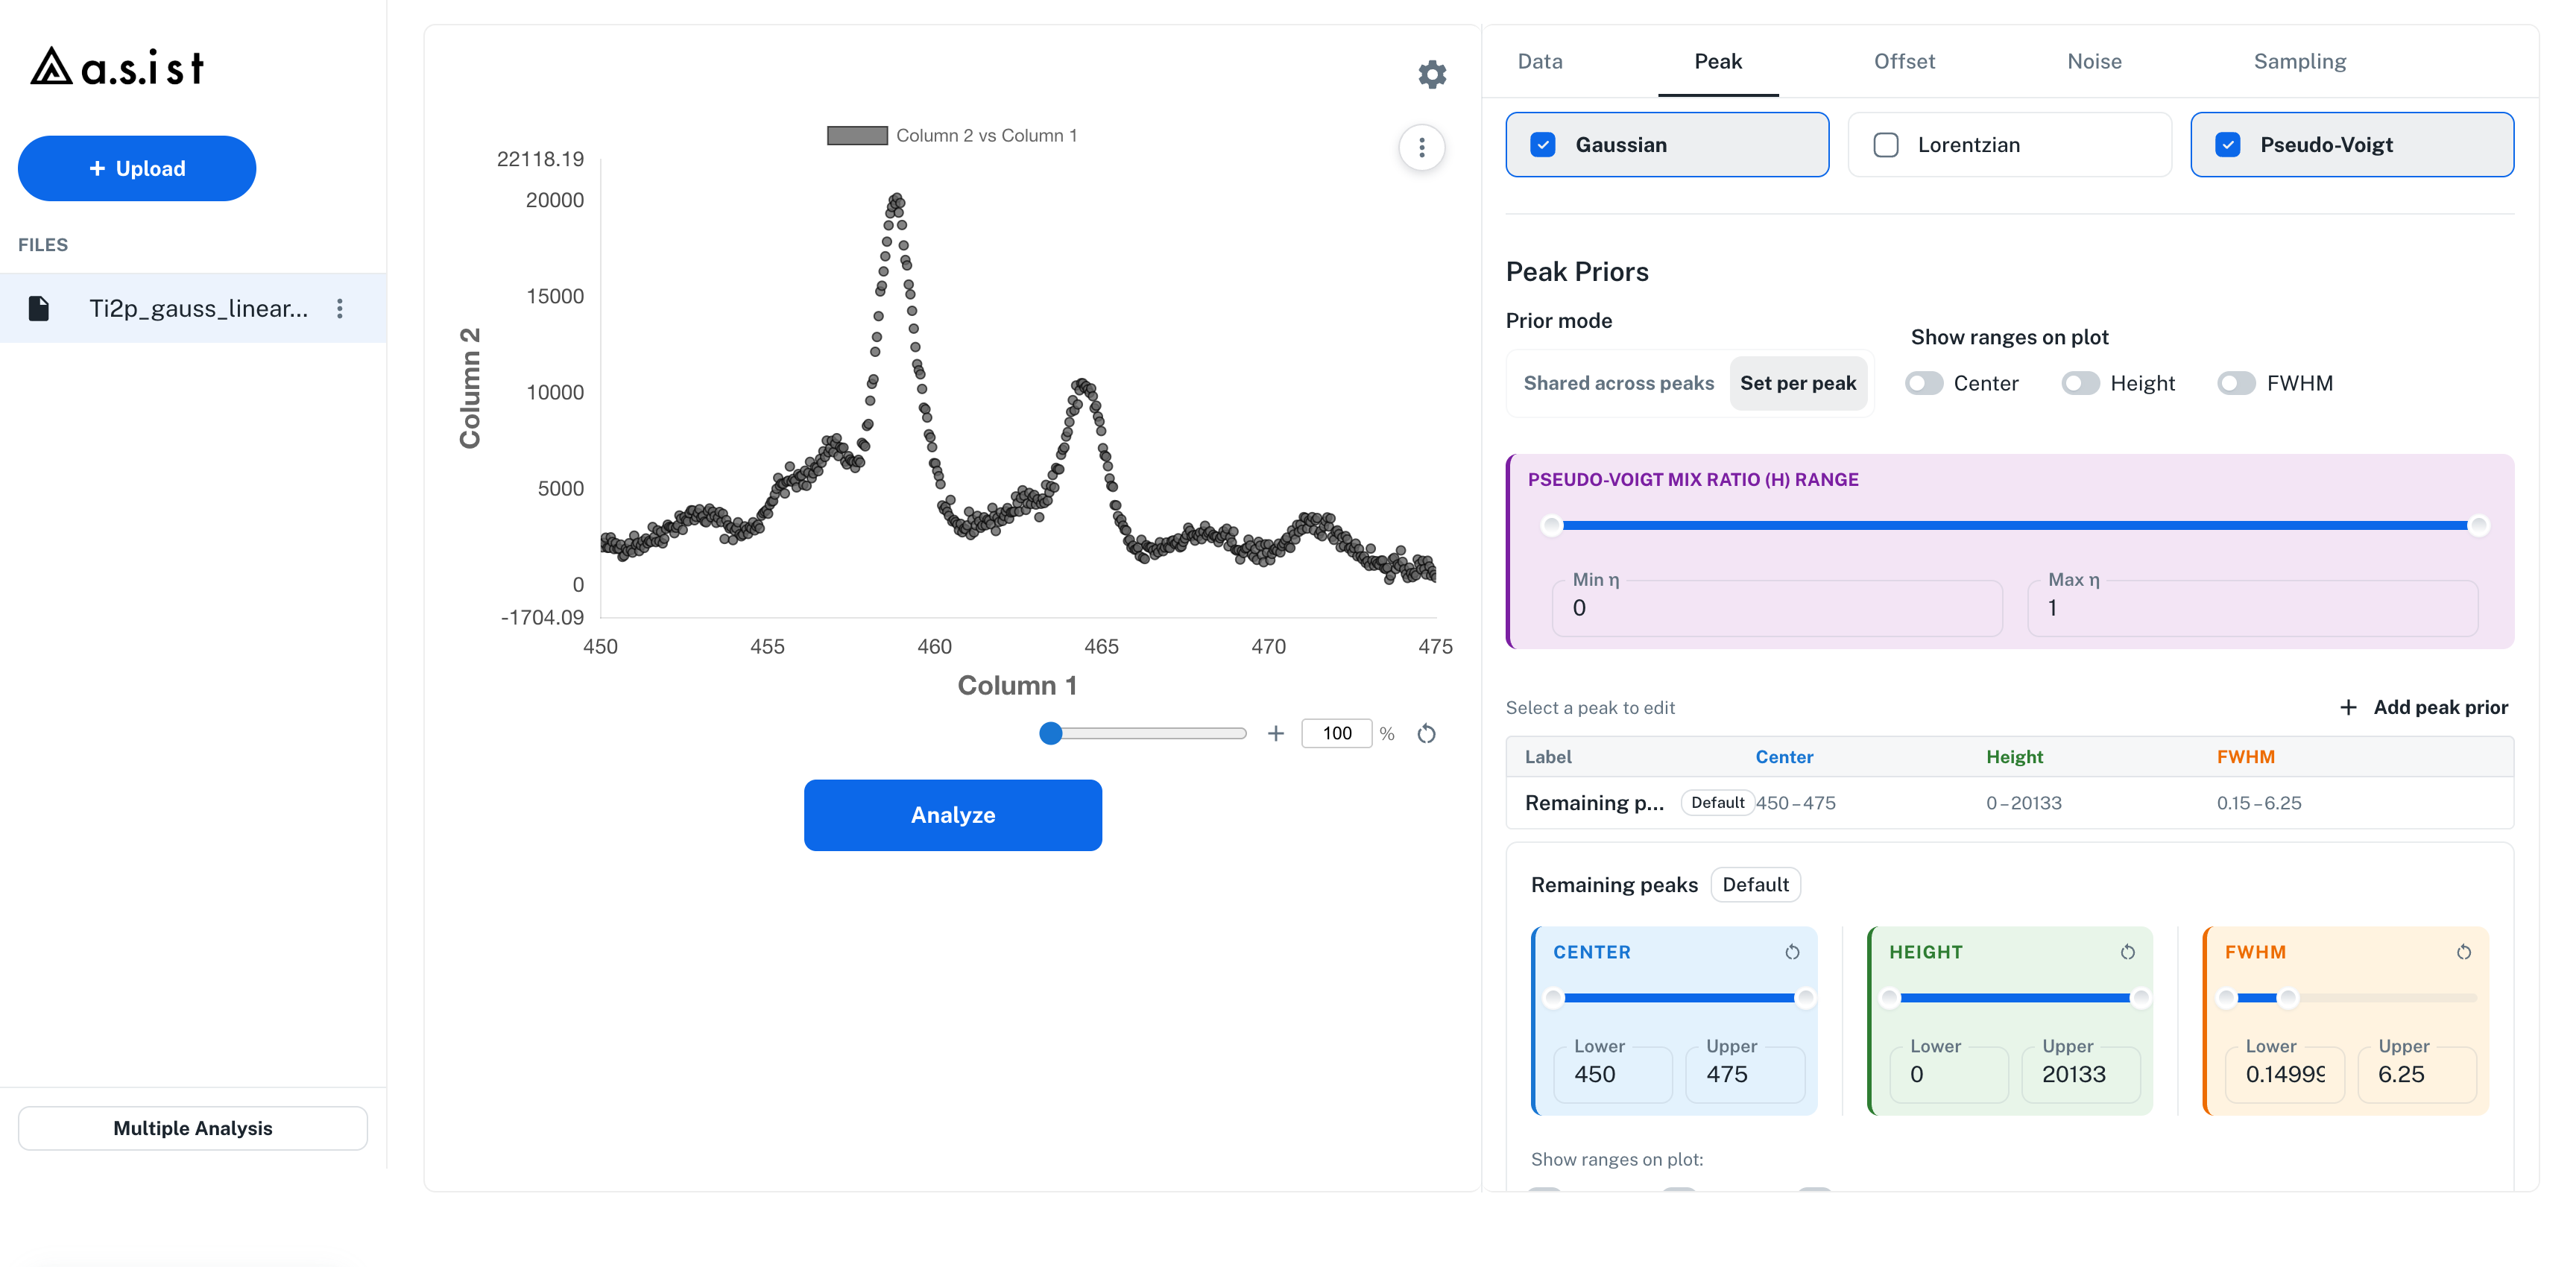The width and height of the screenshot is (2576, 1267).
Task: Reset the zoom percentage with circular arrow
Action: [1426, 733]
